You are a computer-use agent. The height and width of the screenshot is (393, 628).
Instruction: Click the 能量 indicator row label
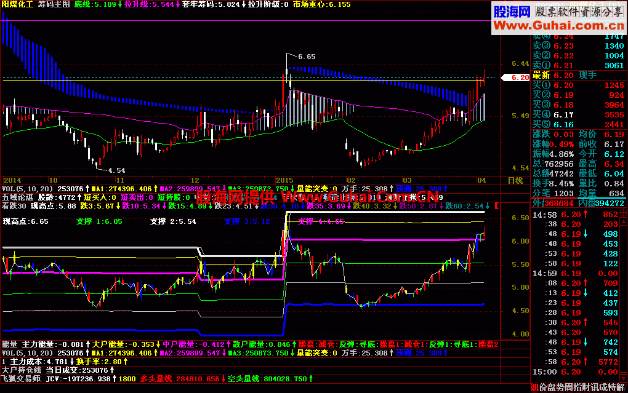[x=10, y=344]
